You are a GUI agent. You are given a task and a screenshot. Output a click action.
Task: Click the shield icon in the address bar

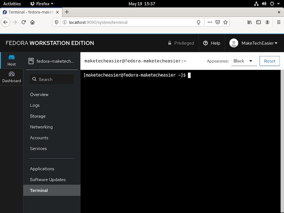tap(57, 22)
